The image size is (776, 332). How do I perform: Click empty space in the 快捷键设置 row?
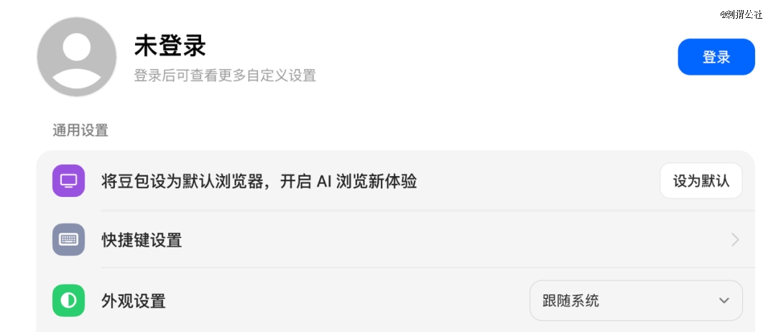point(445,240)
